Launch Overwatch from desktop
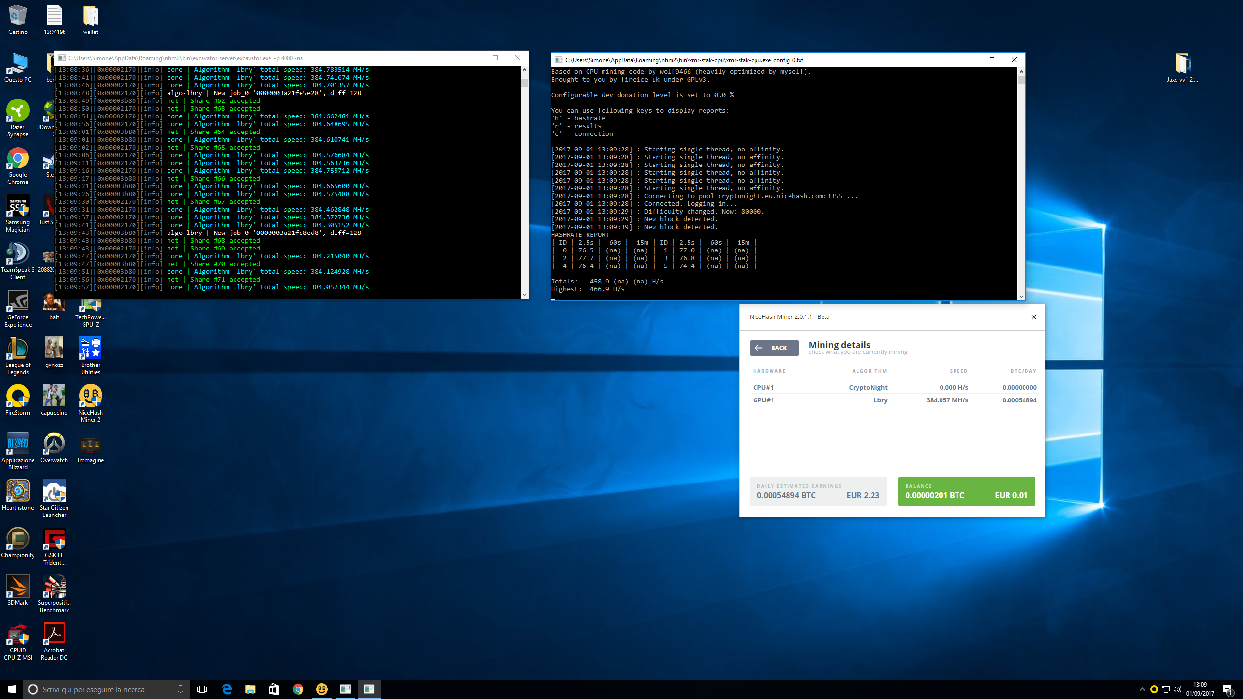Viewport: 1243px width, 699px height. [54, 444]
